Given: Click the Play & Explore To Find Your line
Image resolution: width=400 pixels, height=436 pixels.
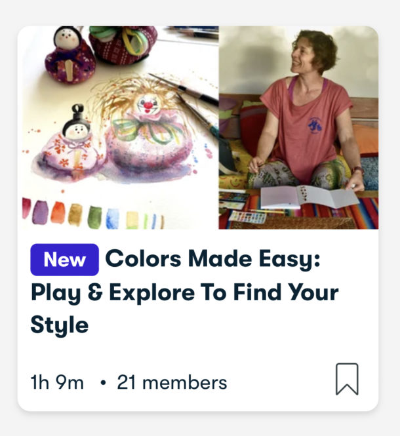Looking at the screenshot, I should (x=184, y=292).
